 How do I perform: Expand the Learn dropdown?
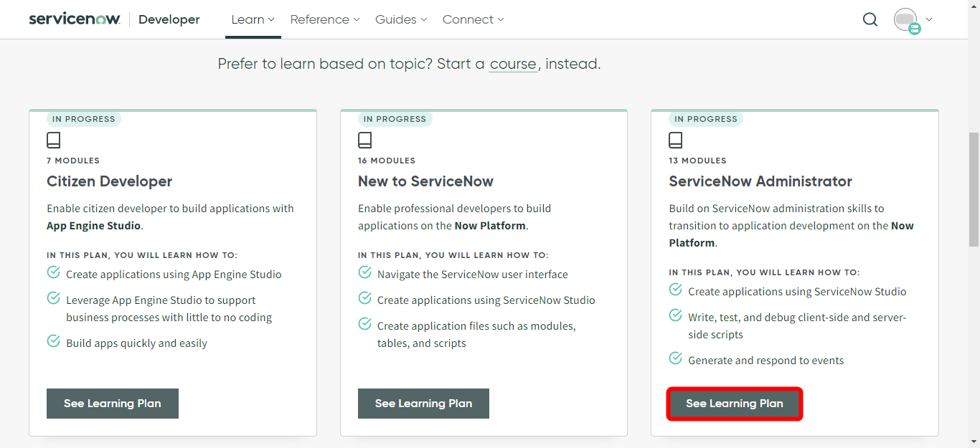253,19
